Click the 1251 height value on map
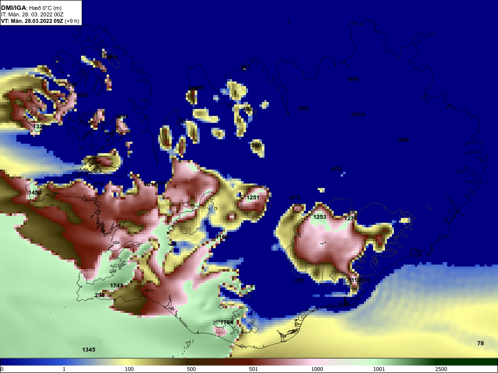 253,197
